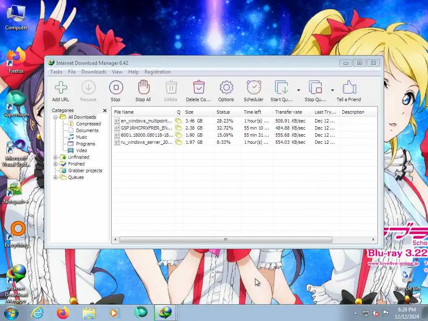The image size is (428, 321).
Task: Open the Downloads menu
Action: (94, 72)
